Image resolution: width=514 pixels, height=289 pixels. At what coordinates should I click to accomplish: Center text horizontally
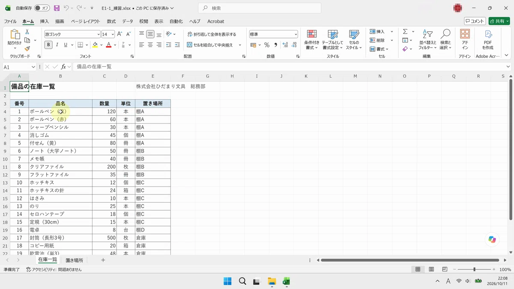pyautogui.click(x=150, y=45)
